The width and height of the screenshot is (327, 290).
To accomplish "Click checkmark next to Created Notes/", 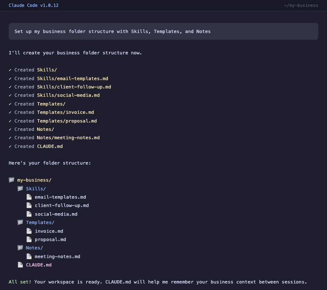I will pos(10,129).
